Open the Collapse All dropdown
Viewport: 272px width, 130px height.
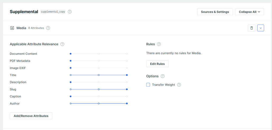[250, 12]
